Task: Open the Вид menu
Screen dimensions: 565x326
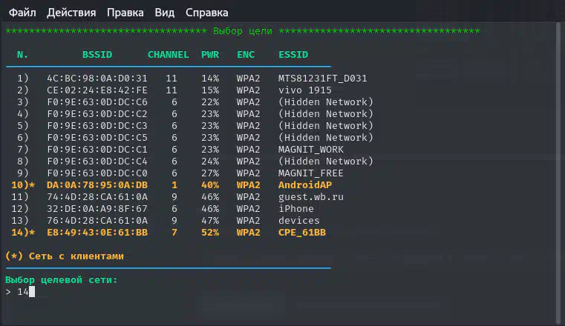Action: click(165, 13)
